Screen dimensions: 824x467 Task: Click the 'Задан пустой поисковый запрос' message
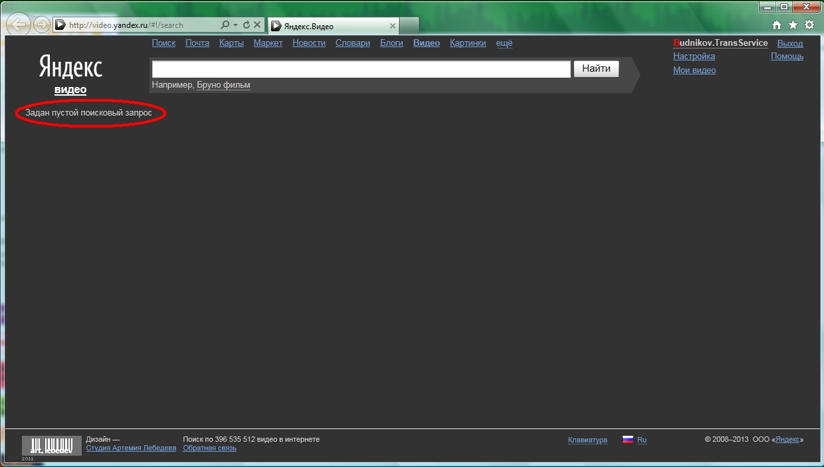point(88,113)
